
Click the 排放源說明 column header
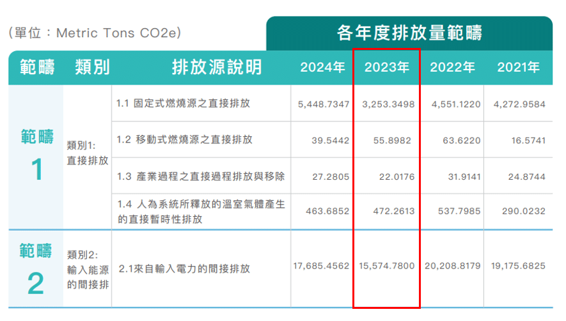[x=217, y=67]
